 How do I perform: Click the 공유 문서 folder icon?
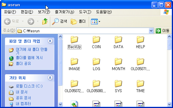[11, 98]
